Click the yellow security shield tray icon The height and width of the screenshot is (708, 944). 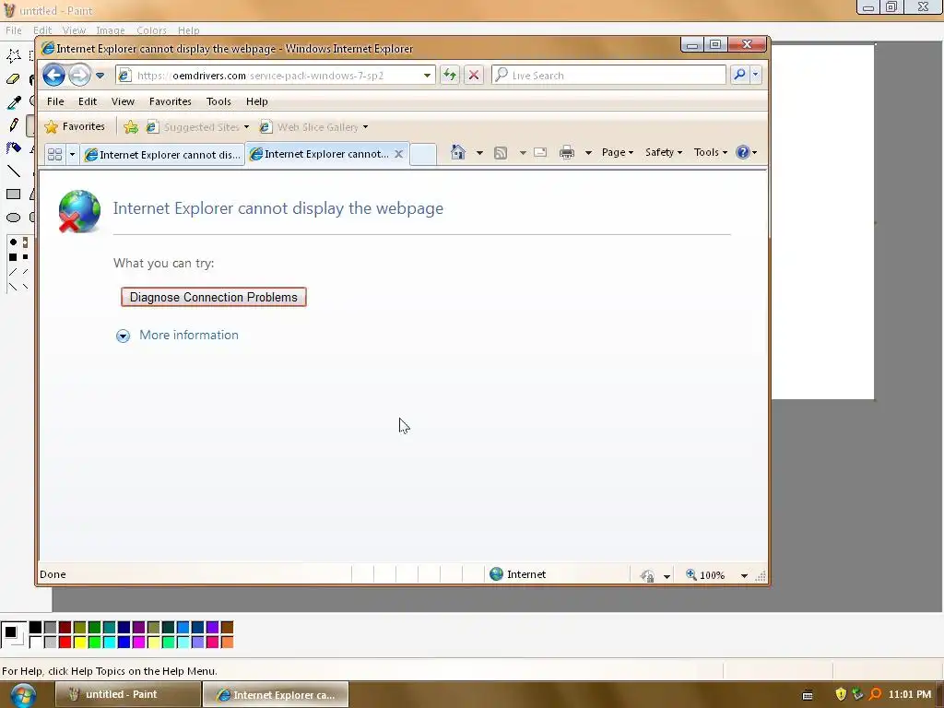(841, 694)
